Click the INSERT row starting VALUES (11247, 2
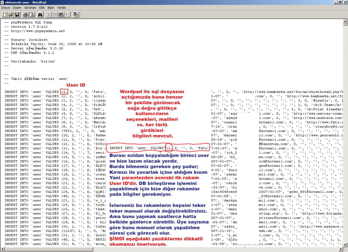Image resolution: width=348 pixels, height=252 pixels. pos(55,231)
